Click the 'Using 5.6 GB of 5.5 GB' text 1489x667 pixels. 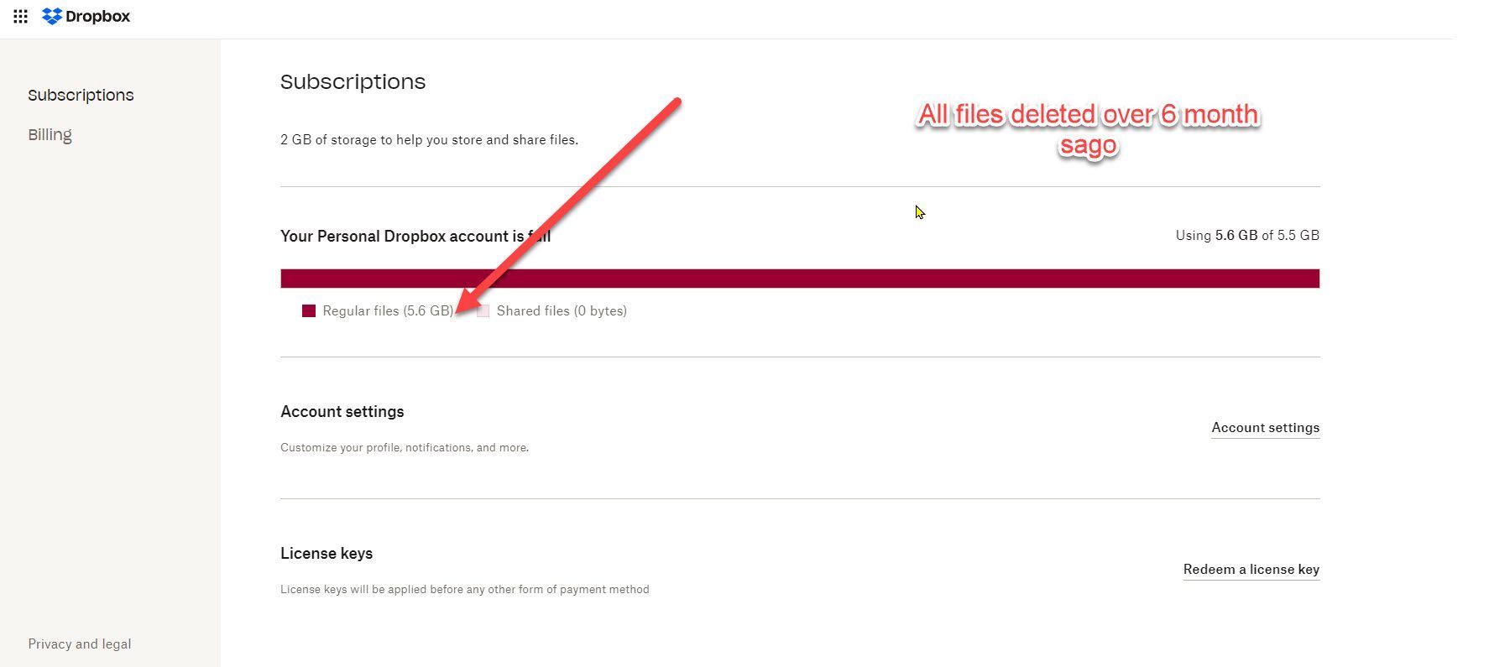pyautogui.click(x=1247, y=236)
